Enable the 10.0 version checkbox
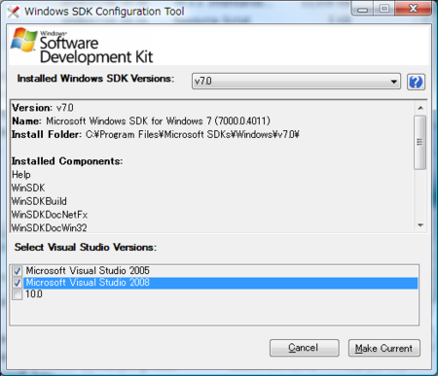This screenshot has height=376, width=438. pos(18,294)
